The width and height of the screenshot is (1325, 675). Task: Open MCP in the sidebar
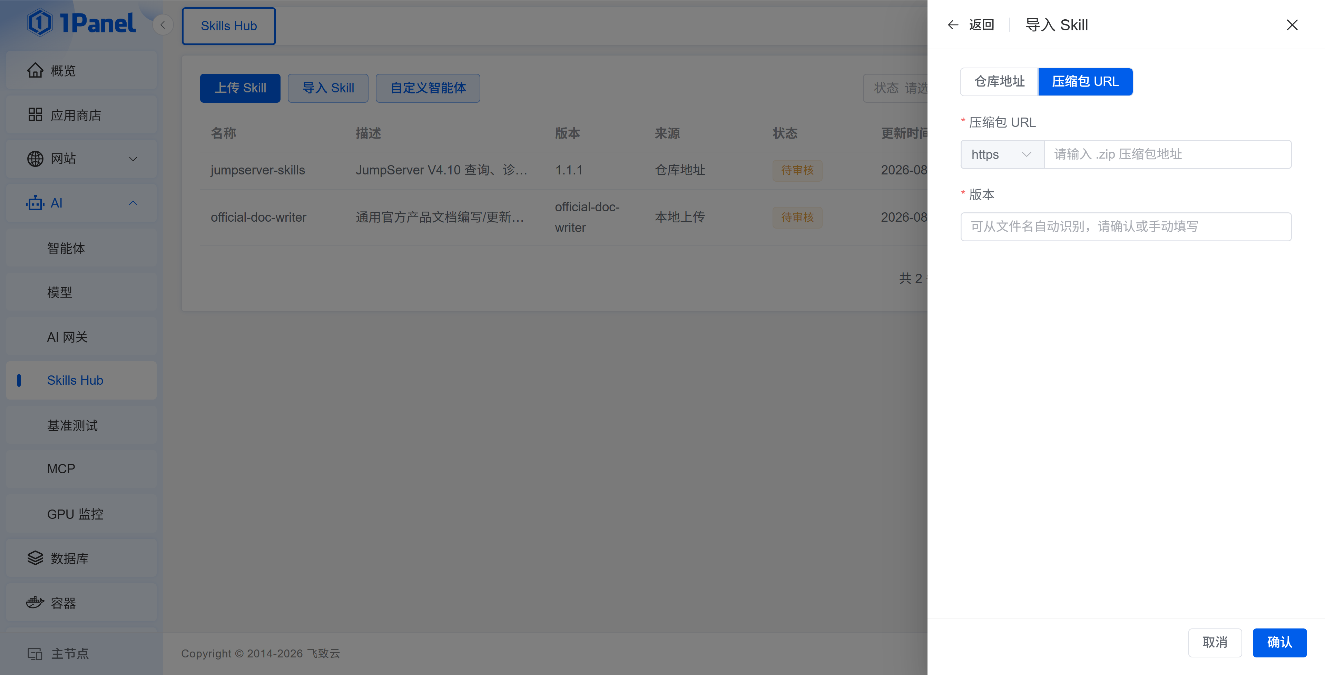click(81, 469)
